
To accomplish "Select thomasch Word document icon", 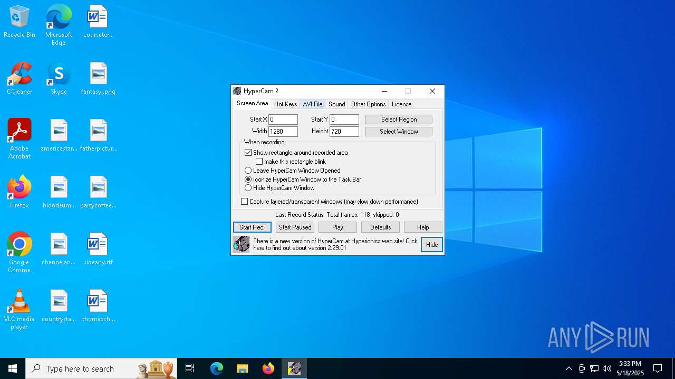I will coord(98,306).
